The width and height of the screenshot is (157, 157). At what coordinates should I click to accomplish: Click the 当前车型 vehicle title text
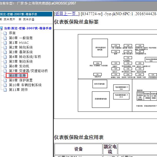[38, 3]
